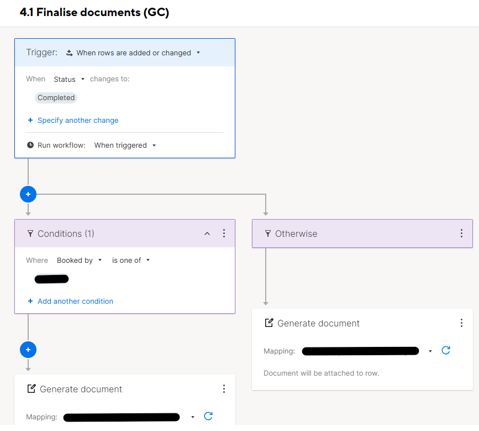Click the plus button below the Conditions block
The height and width of the screenshot is (431, 479).
click(28, 350)
